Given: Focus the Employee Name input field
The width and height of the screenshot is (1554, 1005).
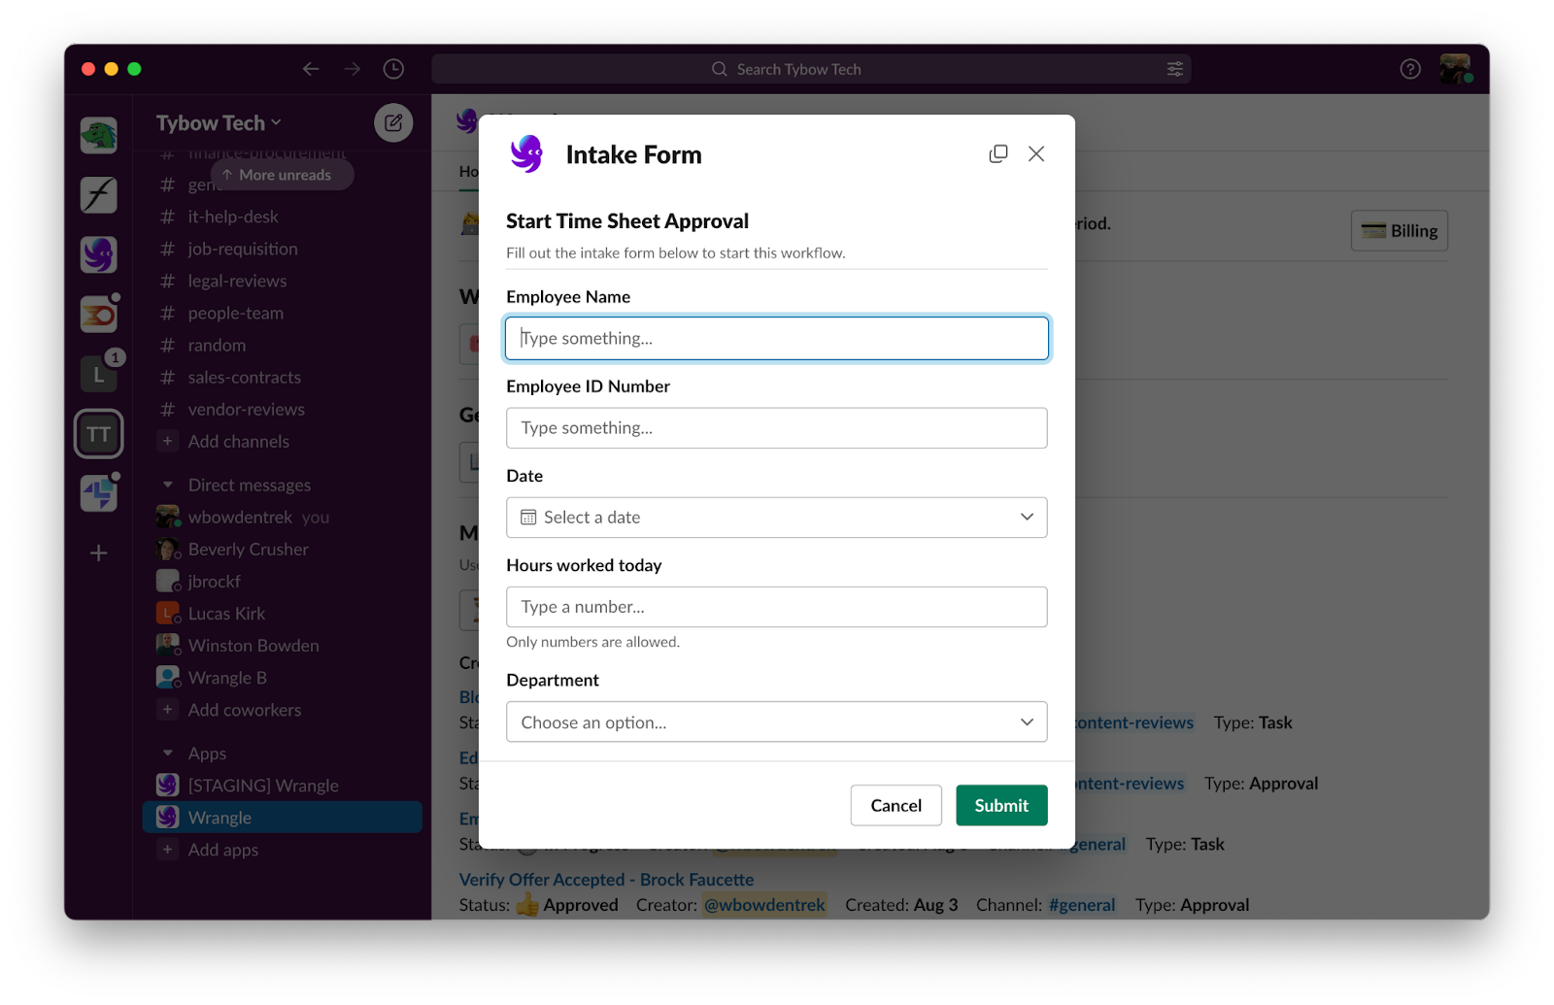Looking at the screenshot, I should tap(776, 338).
